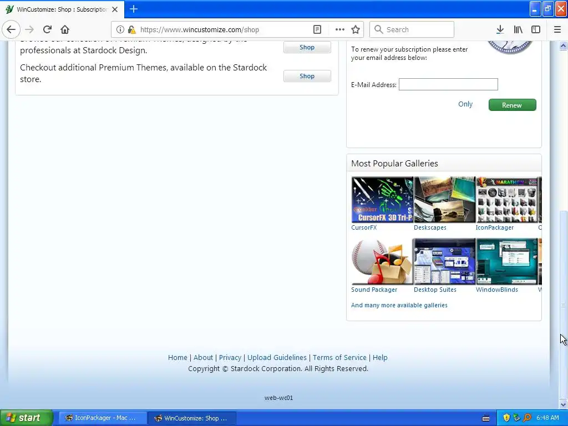Bookmark this page with the star
The height and width of the screenshot is (426, 568).
pyautogui.click(x=356, y=30)
